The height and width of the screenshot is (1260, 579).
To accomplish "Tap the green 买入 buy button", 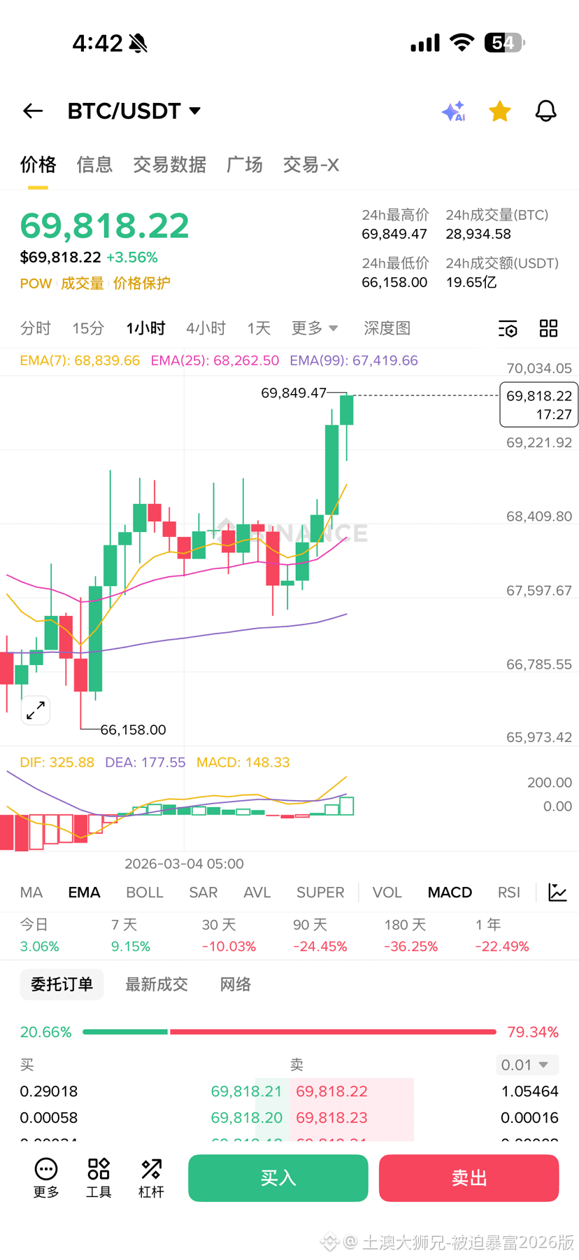I will [x=278, y=1178].
